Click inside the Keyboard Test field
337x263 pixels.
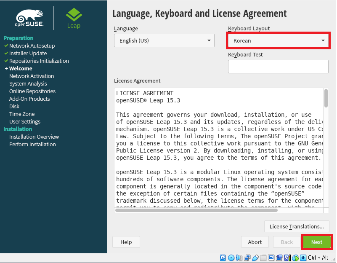(278, 67)
